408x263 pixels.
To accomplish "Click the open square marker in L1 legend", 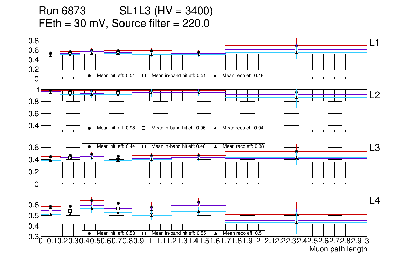I will [144, 76].
